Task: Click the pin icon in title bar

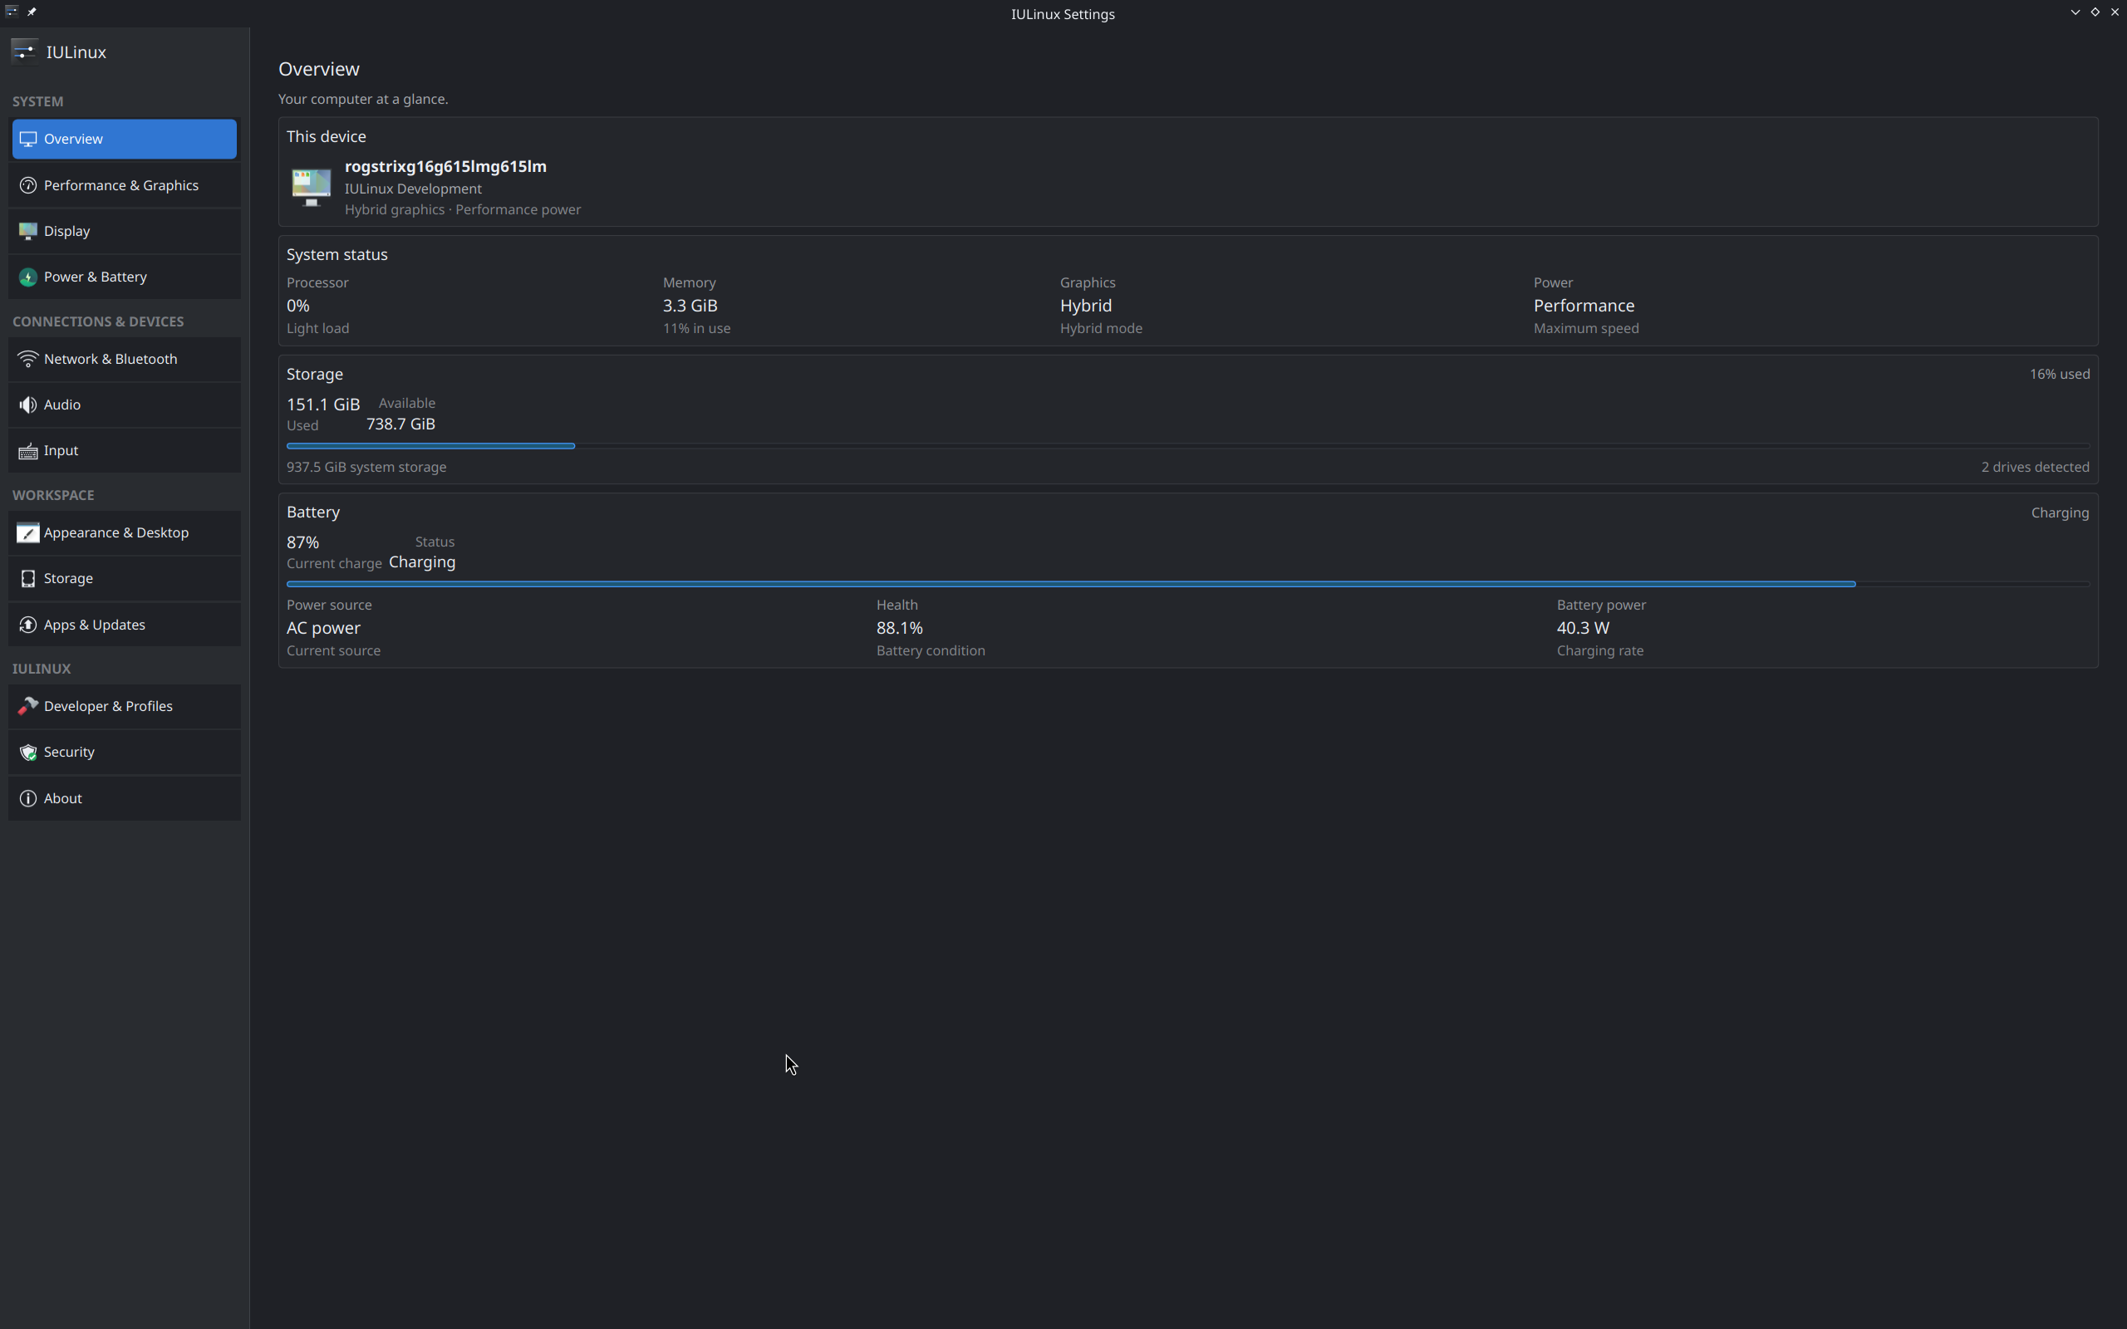Action: pyautogui.click(x=32, y=12)
